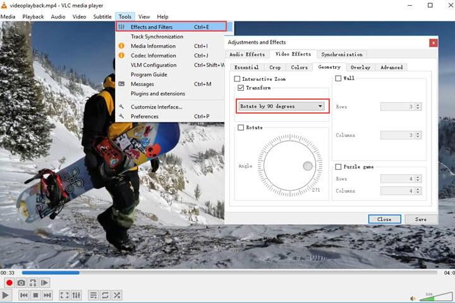Open the Subtitle menu
Viewport: 455px width, 303px height.
[x=102, y=17]
